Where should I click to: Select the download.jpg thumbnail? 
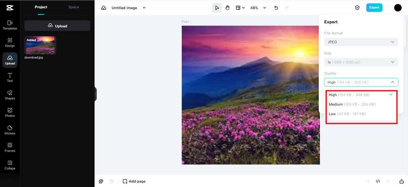coord(40,45)
